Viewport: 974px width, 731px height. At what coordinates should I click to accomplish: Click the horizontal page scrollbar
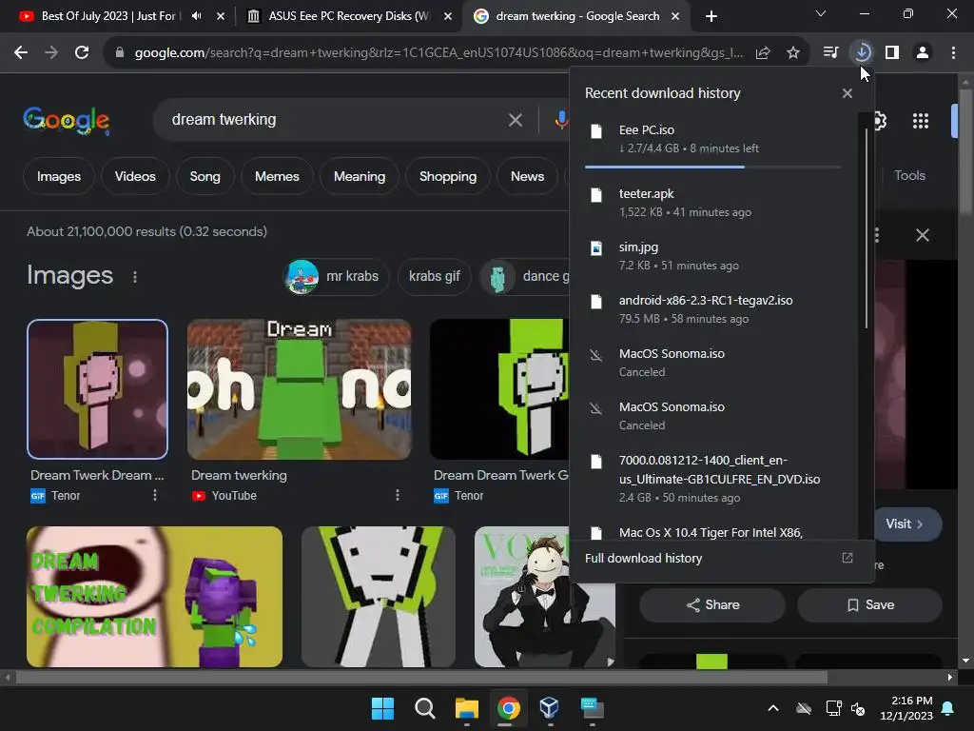pyautogui.click(x=421, y=677)
